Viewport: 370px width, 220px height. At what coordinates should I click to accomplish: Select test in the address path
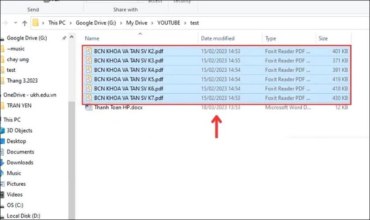(194, 23)
